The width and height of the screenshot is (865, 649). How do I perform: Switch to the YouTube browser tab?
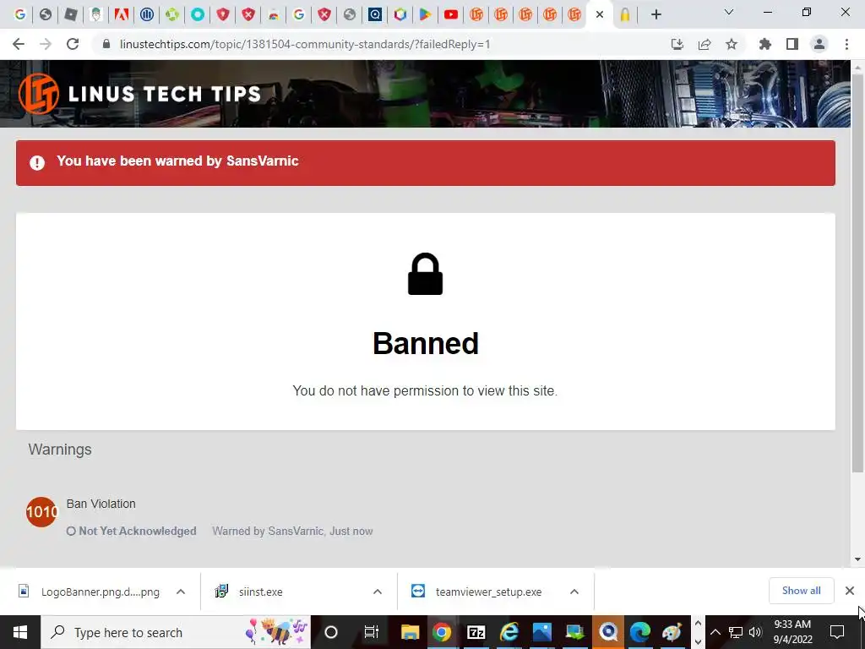coord(451,14)
